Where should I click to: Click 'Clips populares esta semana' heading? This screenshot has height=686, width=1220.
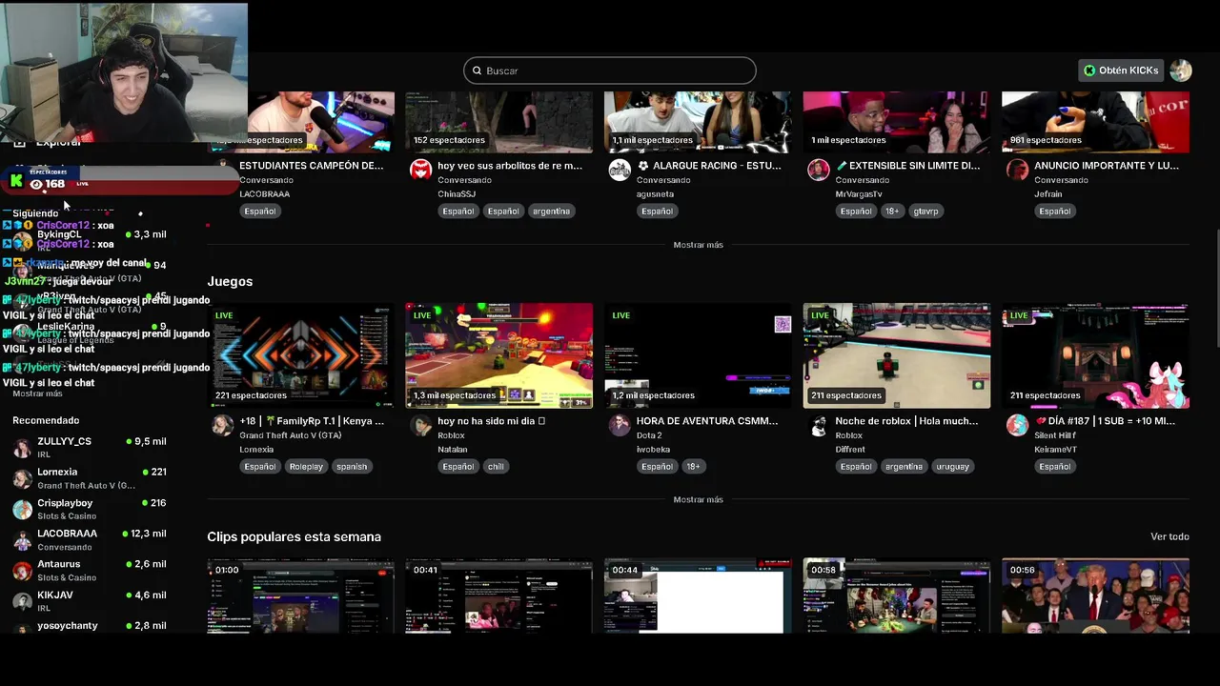point(294,536)
